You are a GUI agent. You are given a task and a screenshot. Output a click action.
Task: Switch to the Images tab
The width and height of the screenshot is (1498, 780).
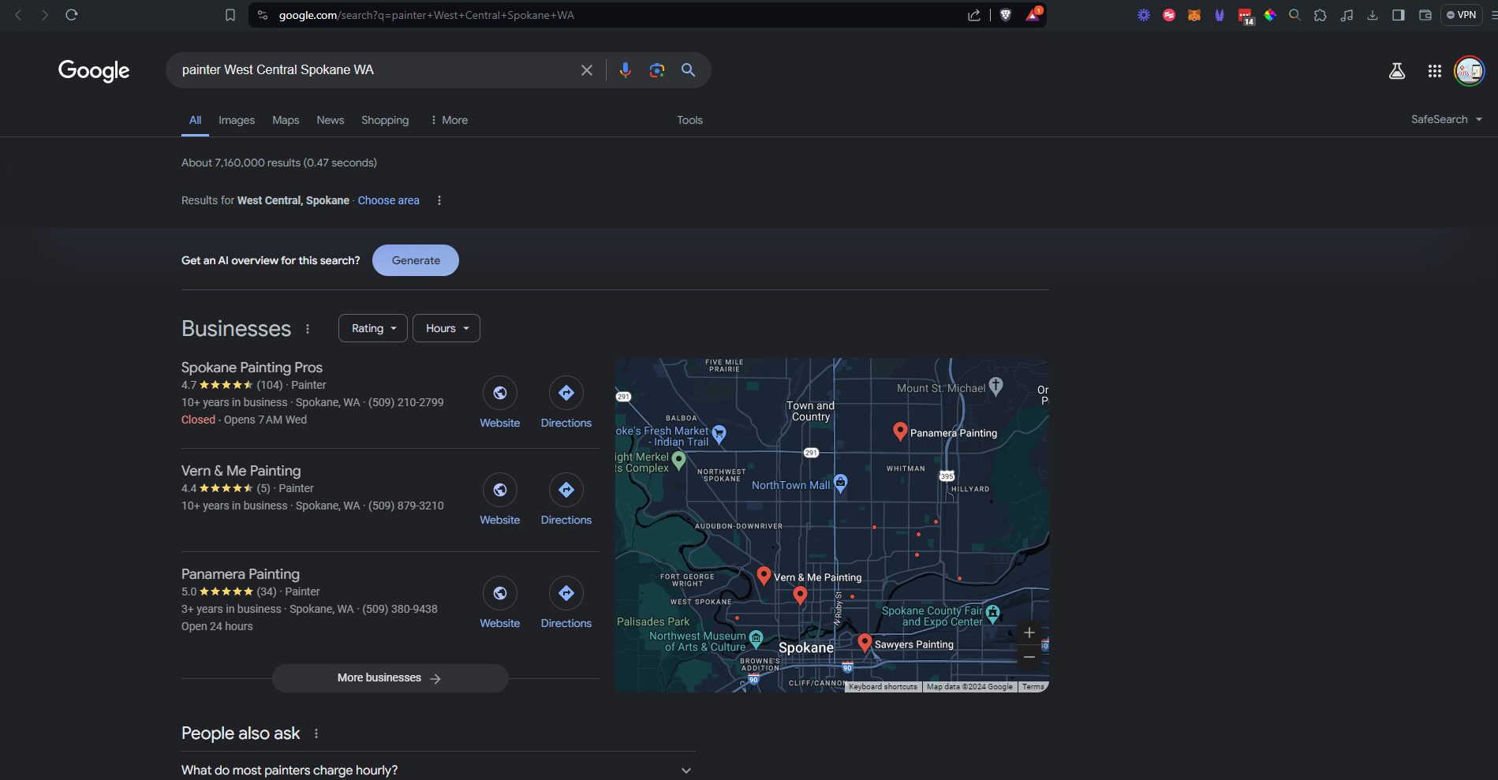237,120
